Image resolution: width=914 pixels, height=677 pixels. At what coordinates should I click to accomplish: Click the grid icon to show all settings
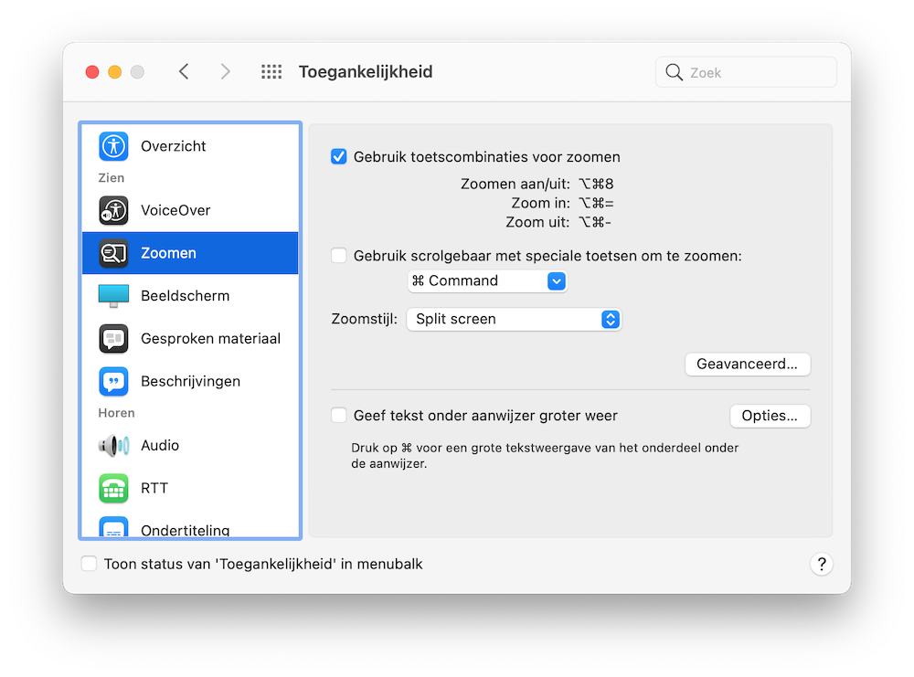271,71
